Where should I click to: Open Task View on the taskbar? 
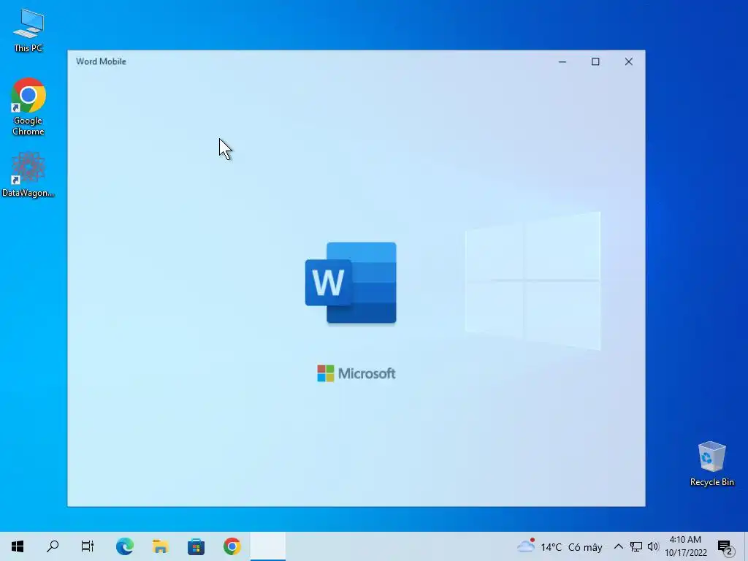click(88, 546)
